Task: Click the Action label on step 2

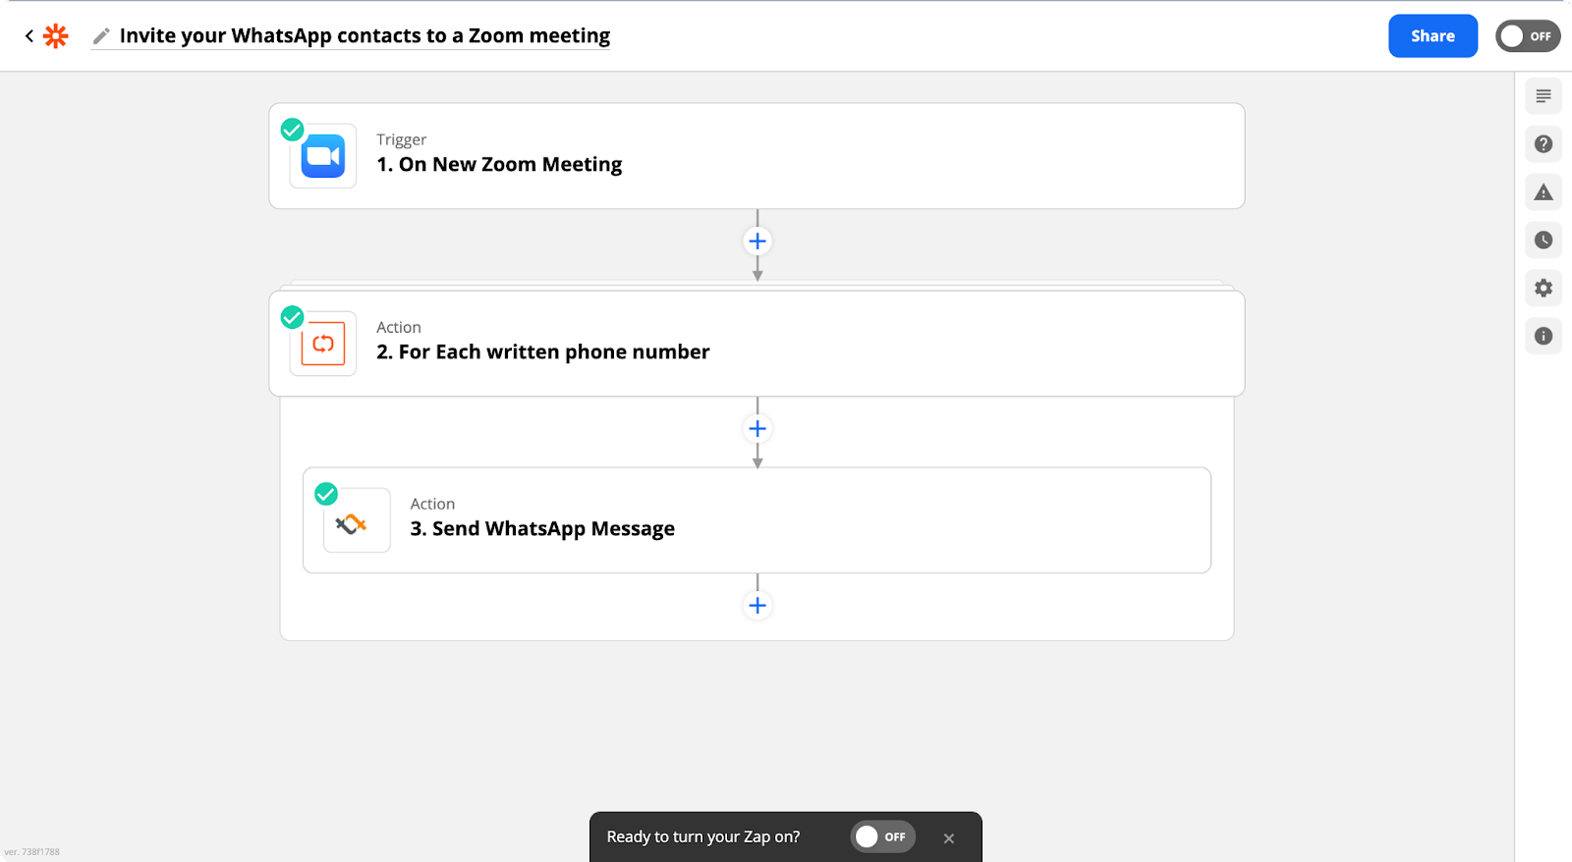Action: pos(399,327)
